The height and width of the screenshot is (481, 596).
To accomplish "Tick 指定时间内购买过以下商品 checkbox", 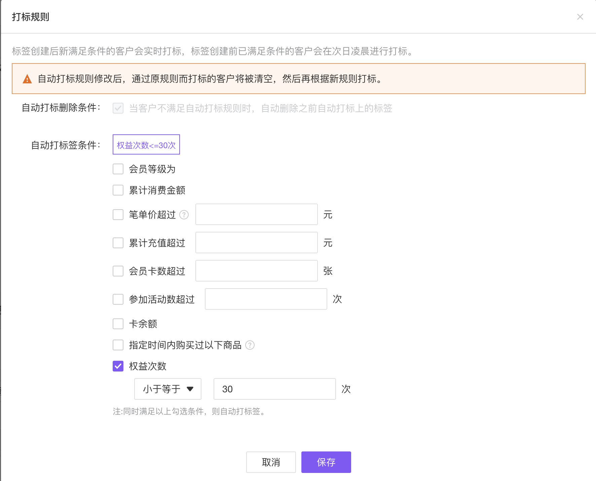I will pos(118,345).
